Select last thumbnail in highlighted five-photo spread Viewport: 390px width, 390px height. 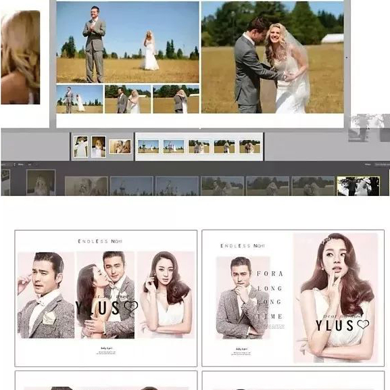point(249,147)
